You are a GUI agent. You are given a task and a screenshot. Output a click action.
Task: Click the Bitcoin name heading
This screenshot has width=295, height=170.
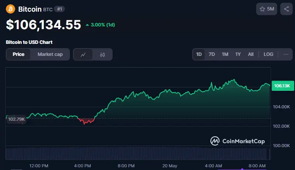point(30,9)
